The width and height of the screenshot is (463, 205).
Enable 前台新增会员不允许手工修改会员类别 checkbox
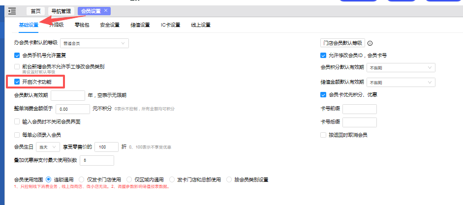point(17,67)
